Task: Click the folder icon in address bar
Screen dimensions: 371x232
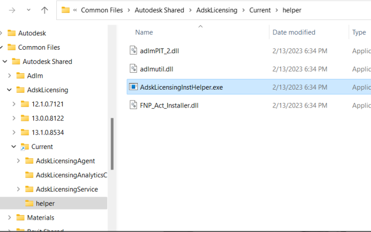Action: pos(65,10)
